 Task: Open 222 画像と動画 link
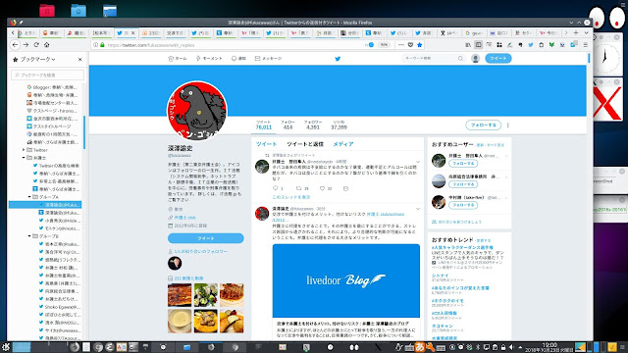point(188,278)
